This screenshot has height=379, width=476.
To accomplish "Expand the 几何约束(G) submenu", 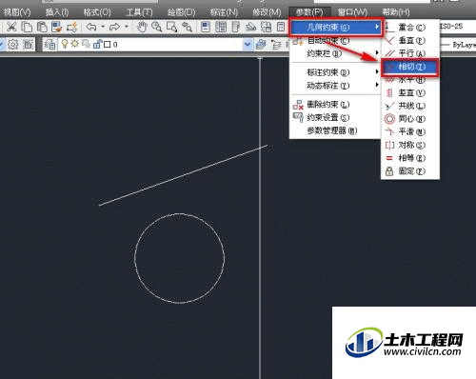I will (x=336, y=28).
